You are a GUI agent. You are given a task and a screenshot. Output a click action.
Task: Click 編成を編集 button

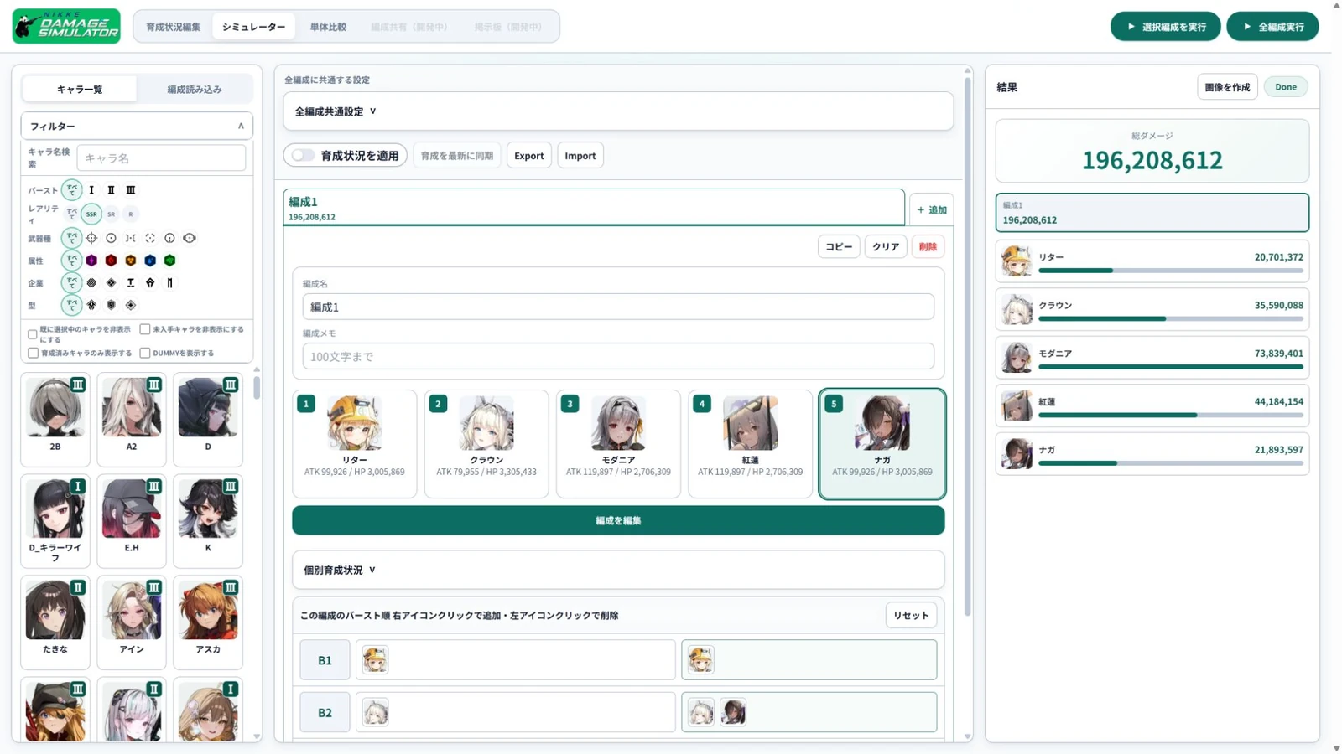(x=618, y=520)
